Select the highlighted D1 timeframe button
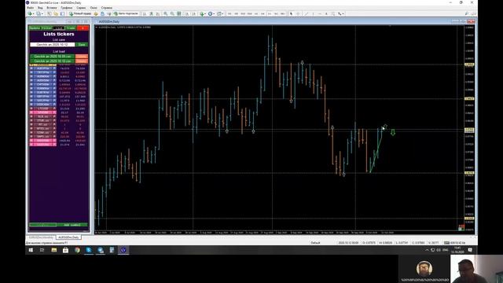 pyautogui.click(x=270, y=14)
